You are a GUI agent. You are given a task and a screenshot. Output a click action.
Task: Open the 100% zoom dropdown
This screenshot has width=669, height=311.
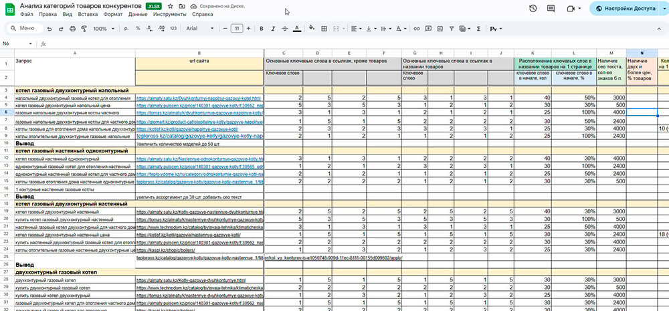click(103, 29)
